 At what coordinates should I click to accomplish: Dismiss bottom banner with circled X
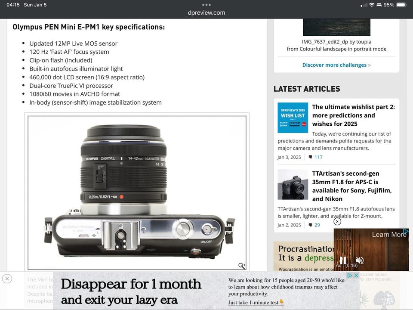(7, 279)
